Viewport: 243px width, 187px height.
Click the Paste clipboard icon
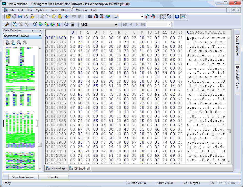tap(54, 16)
